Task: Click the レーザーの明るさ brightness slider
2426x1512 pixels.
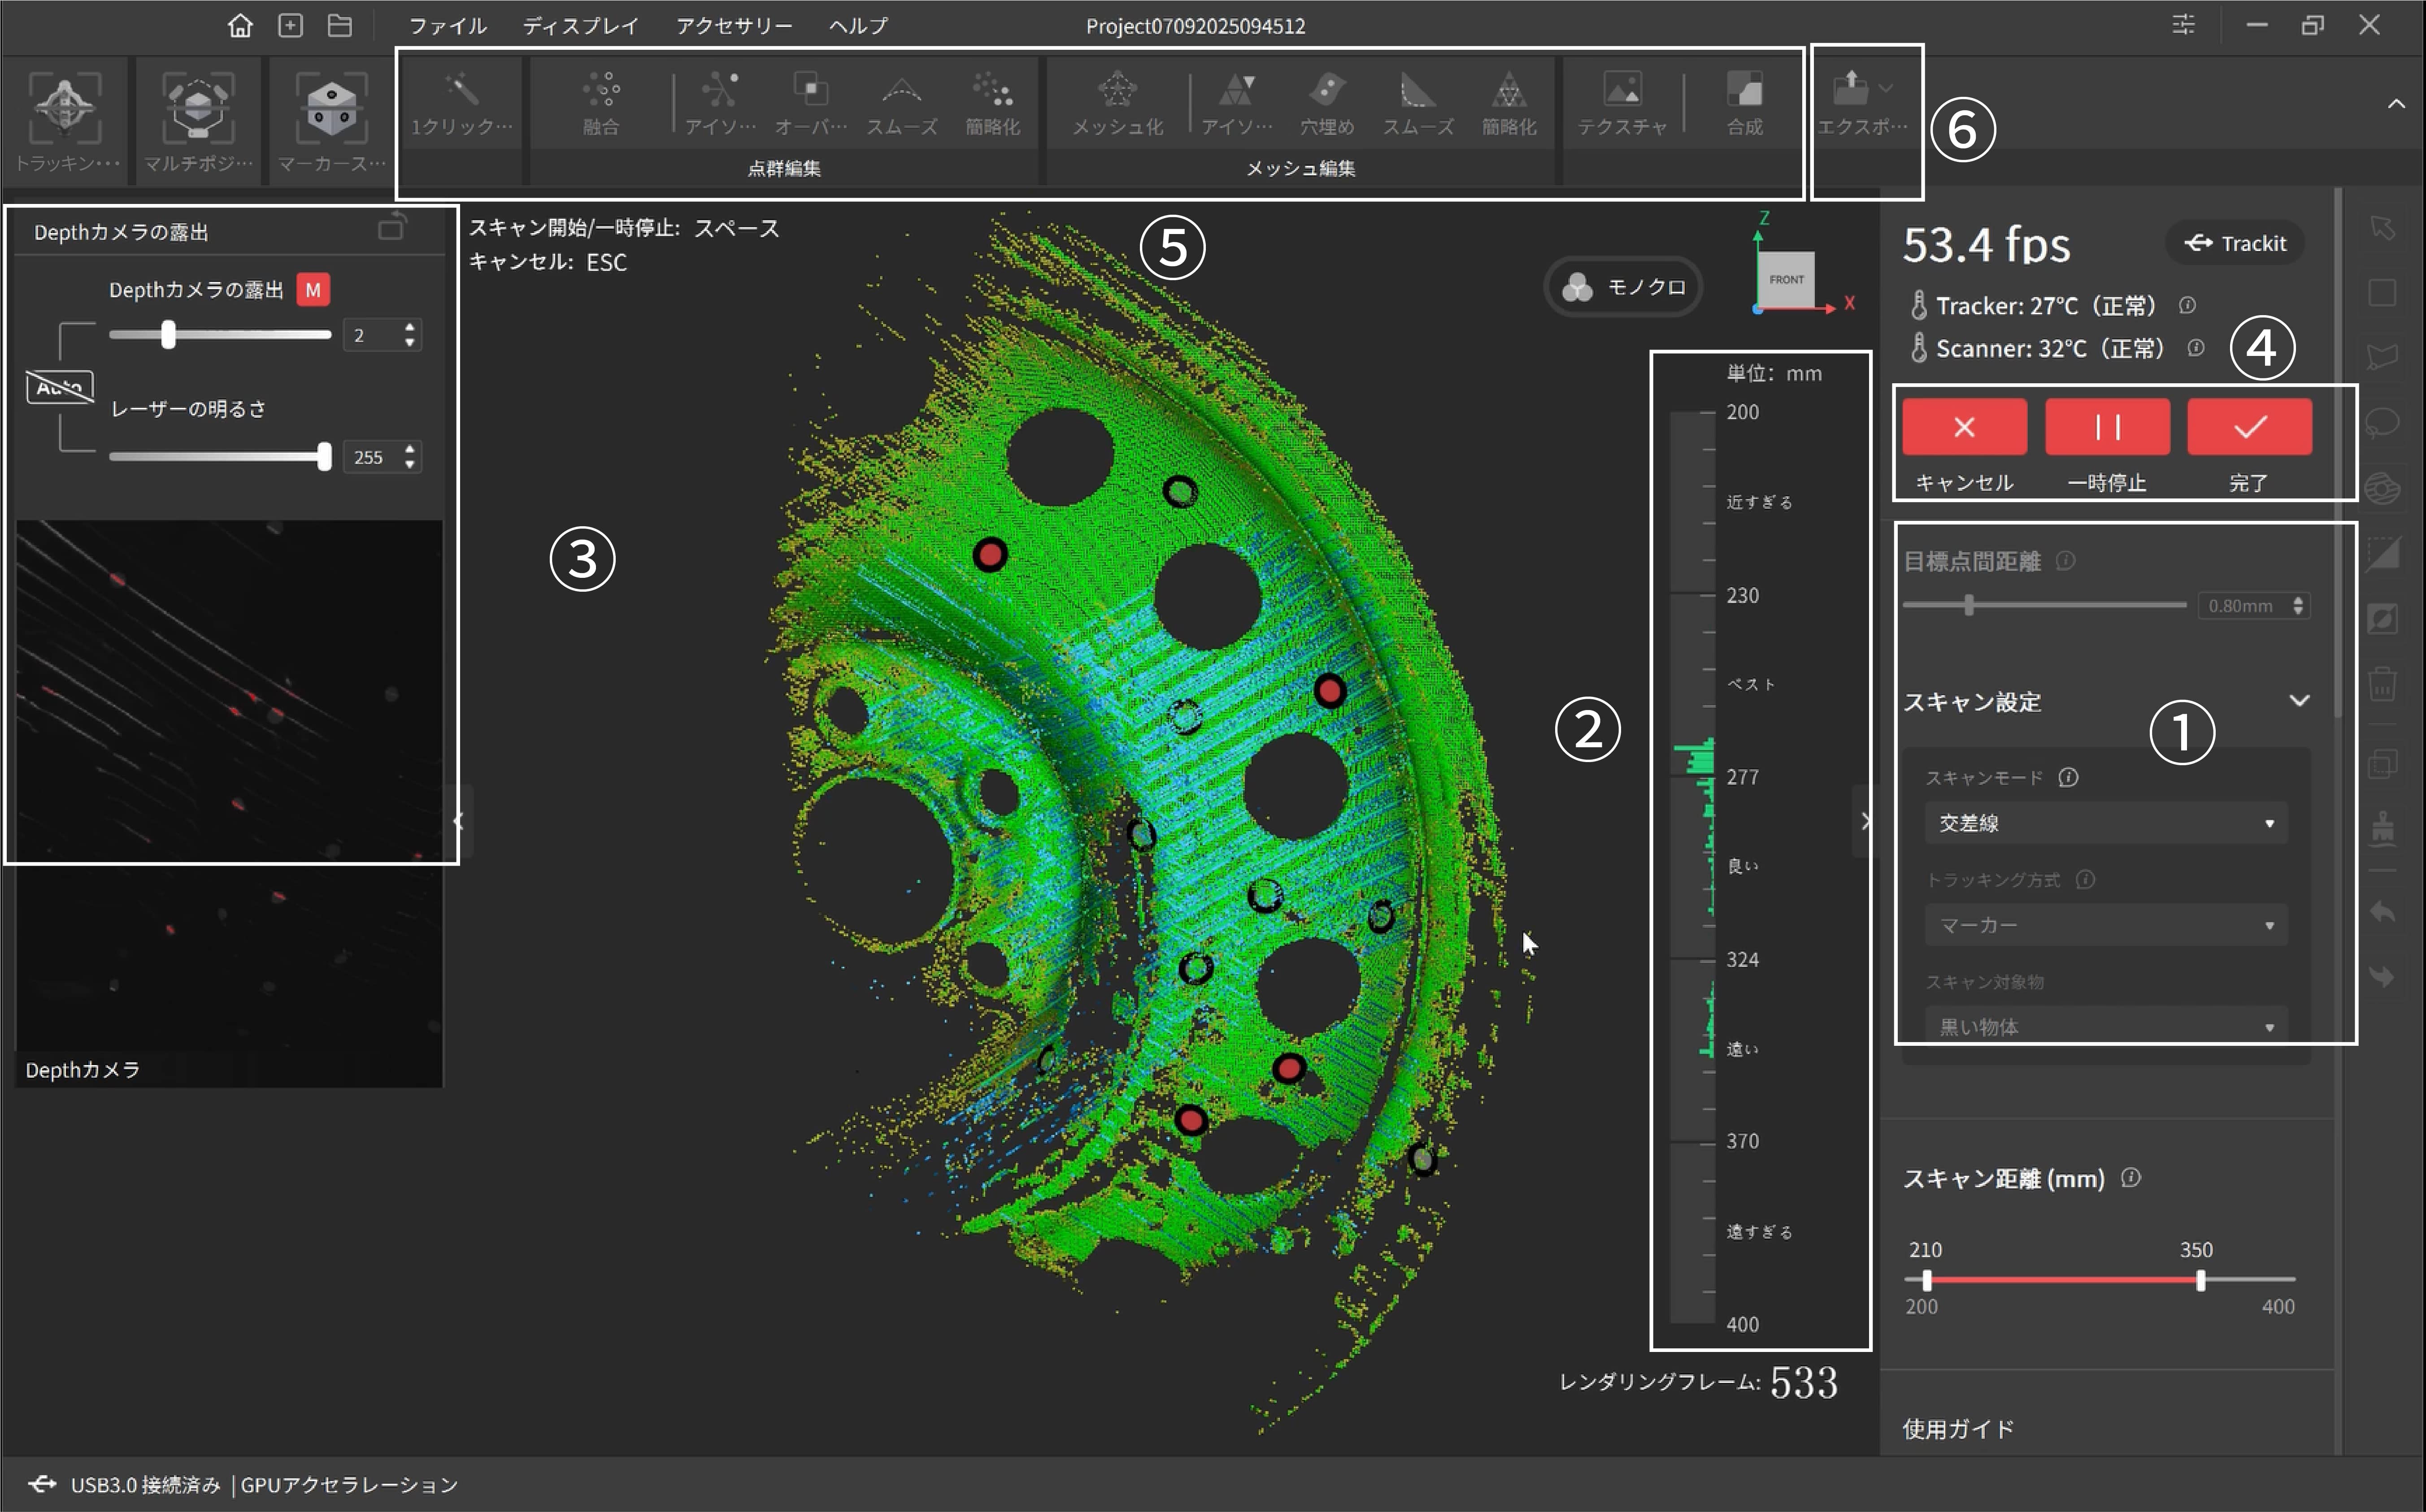Action: click(220, 457)
